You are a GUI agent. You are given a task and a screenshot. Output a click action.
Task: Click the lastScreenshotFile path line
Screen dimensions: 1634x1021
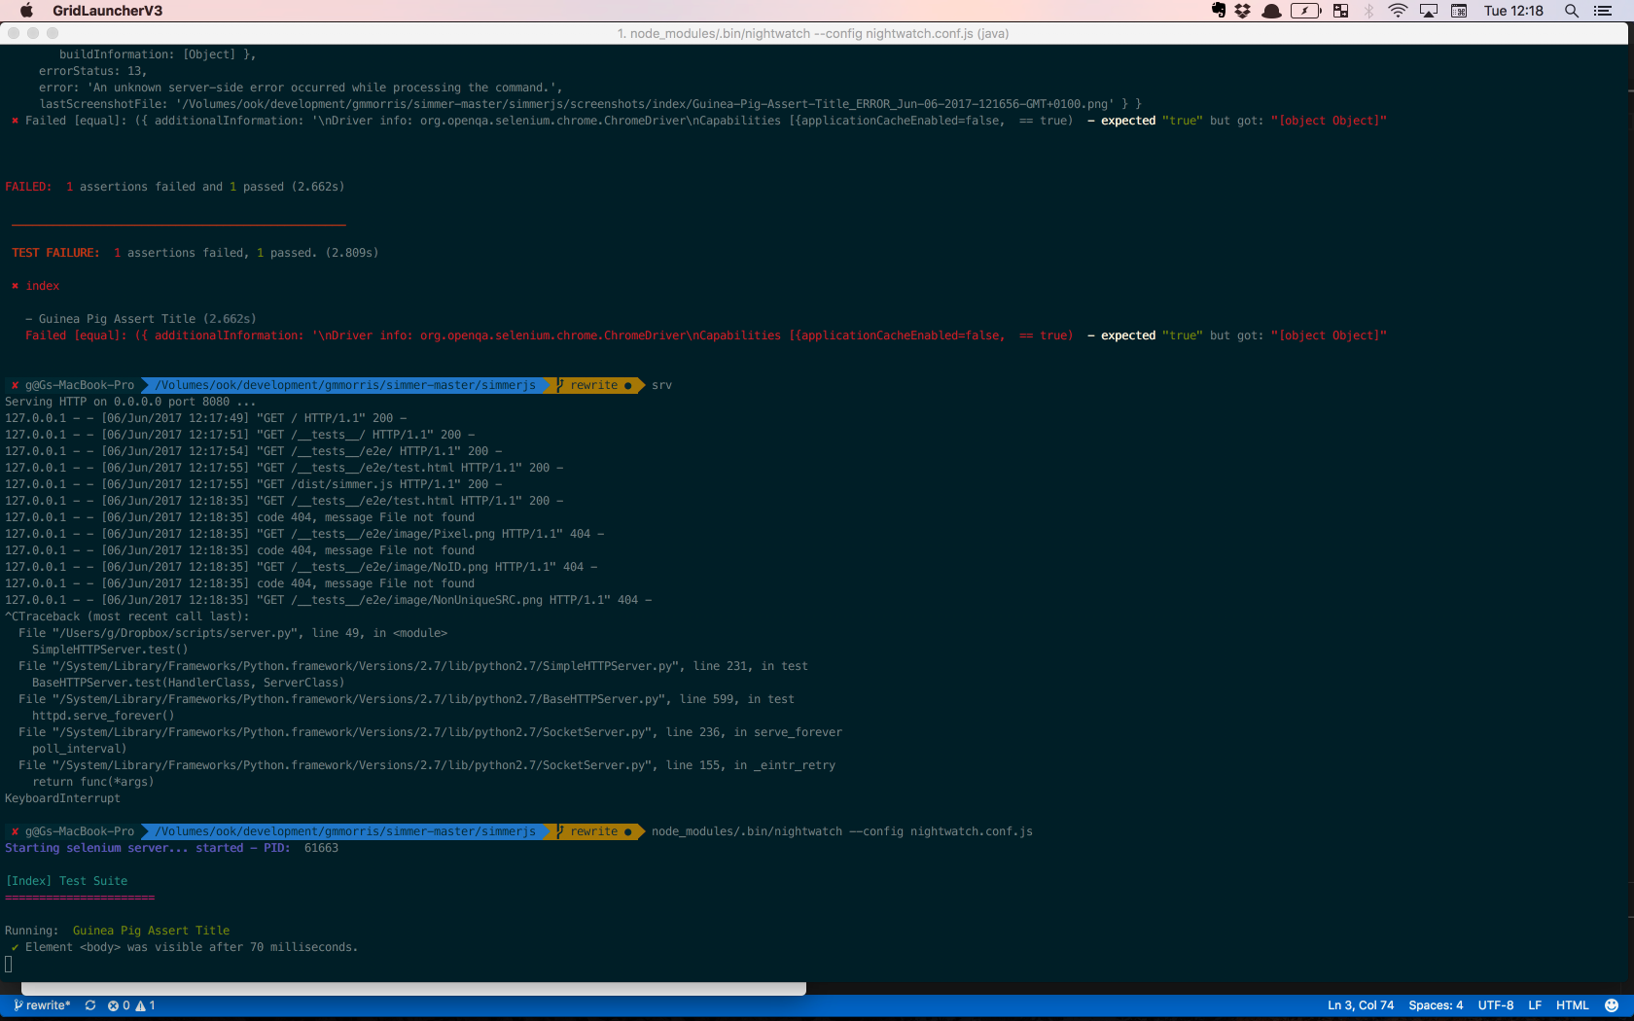590,104
